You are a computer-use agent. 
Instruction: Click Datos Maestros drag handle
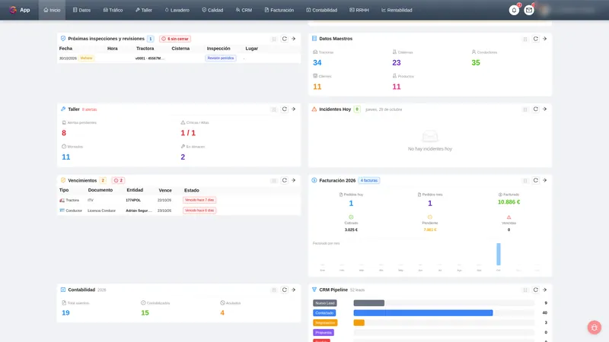coord(525,40)
